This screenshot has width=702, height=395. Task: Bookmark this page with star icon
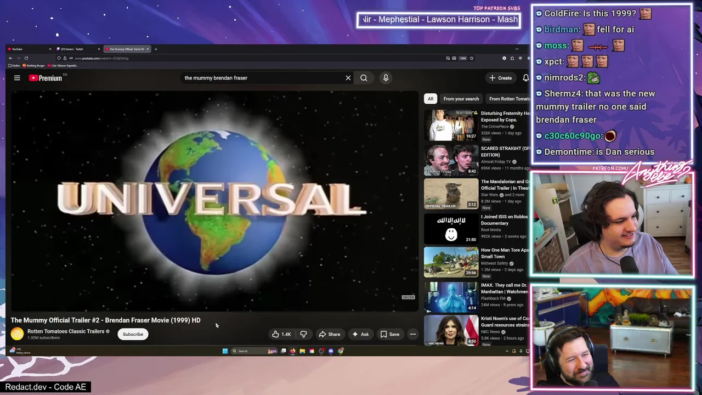tap(472, 58)
